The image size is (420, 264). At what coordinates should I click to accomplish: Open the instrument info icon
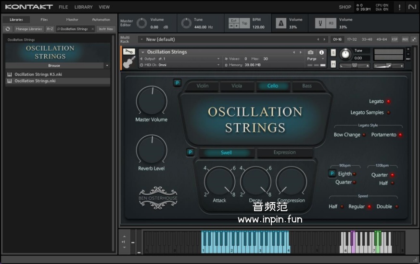[x=321, y=52]
